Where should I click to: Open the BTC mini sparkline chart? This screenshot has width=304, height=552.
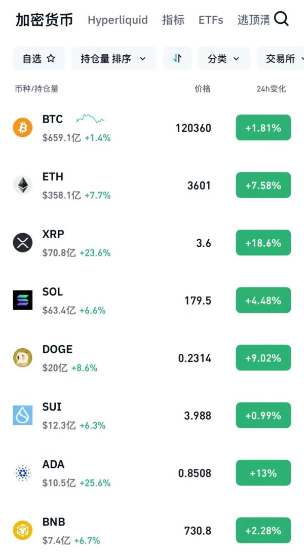click(90, 119)
